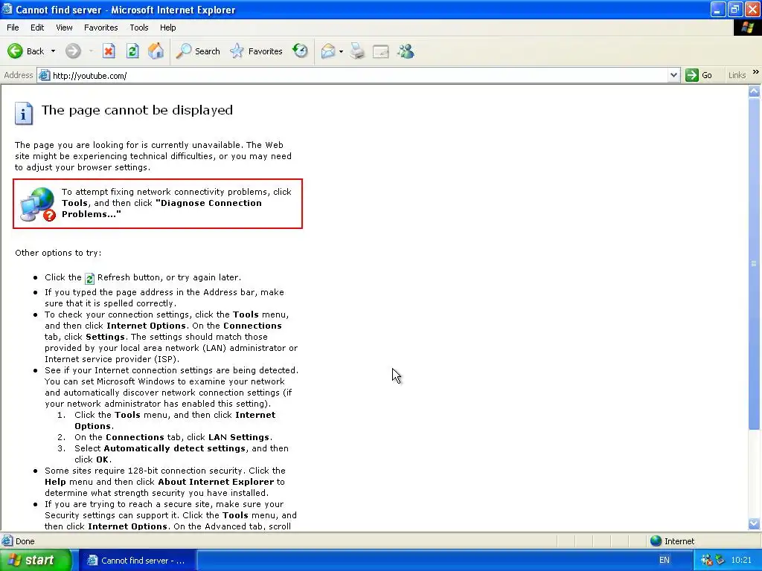Open the Messenger people icon
762x571 pixels.
pos(406,51)
